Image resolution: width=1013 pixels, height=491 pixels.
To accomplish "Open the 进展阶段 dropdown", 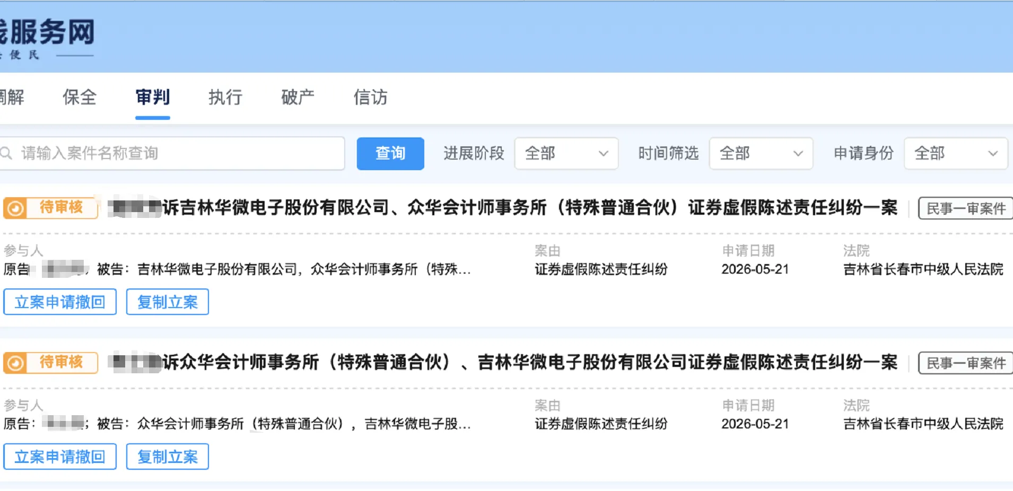I will pyautogui.click(x=566, y=154).
